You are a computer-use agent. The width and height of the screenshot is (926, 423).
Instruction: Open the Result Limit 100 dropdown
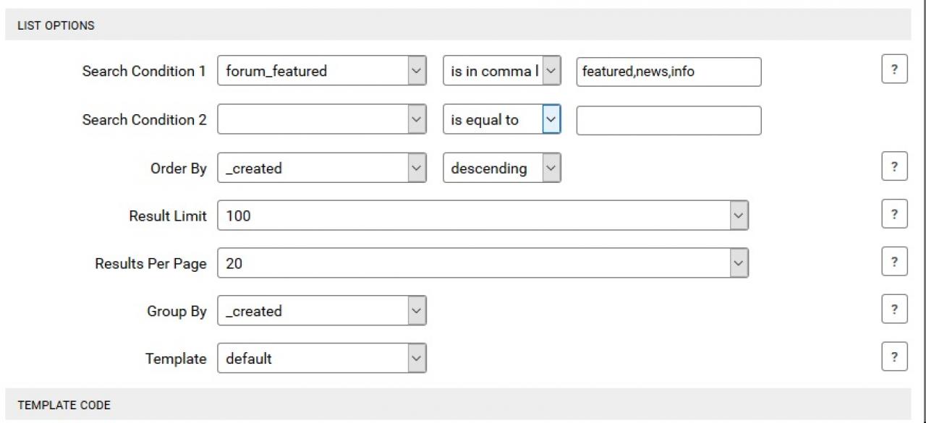pyautogui.click(x=483, y=215)
